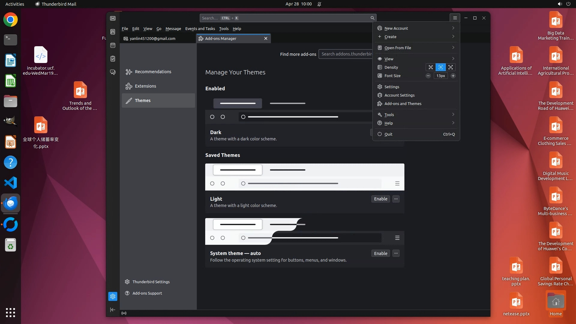Select compact density option

430,67
